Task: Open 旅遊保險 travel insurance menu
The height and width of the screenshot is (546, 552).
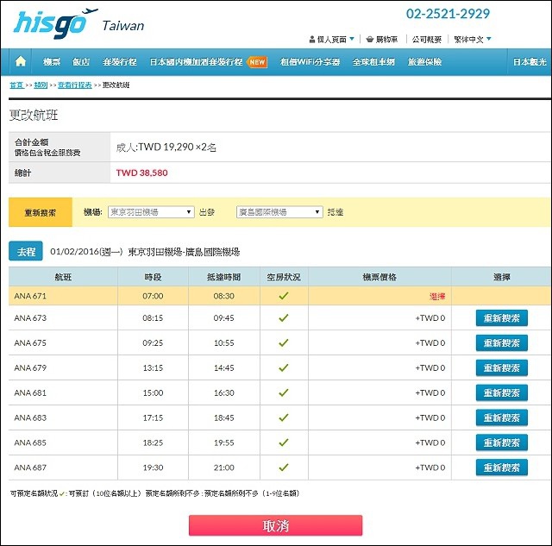Action: [424, 62]
